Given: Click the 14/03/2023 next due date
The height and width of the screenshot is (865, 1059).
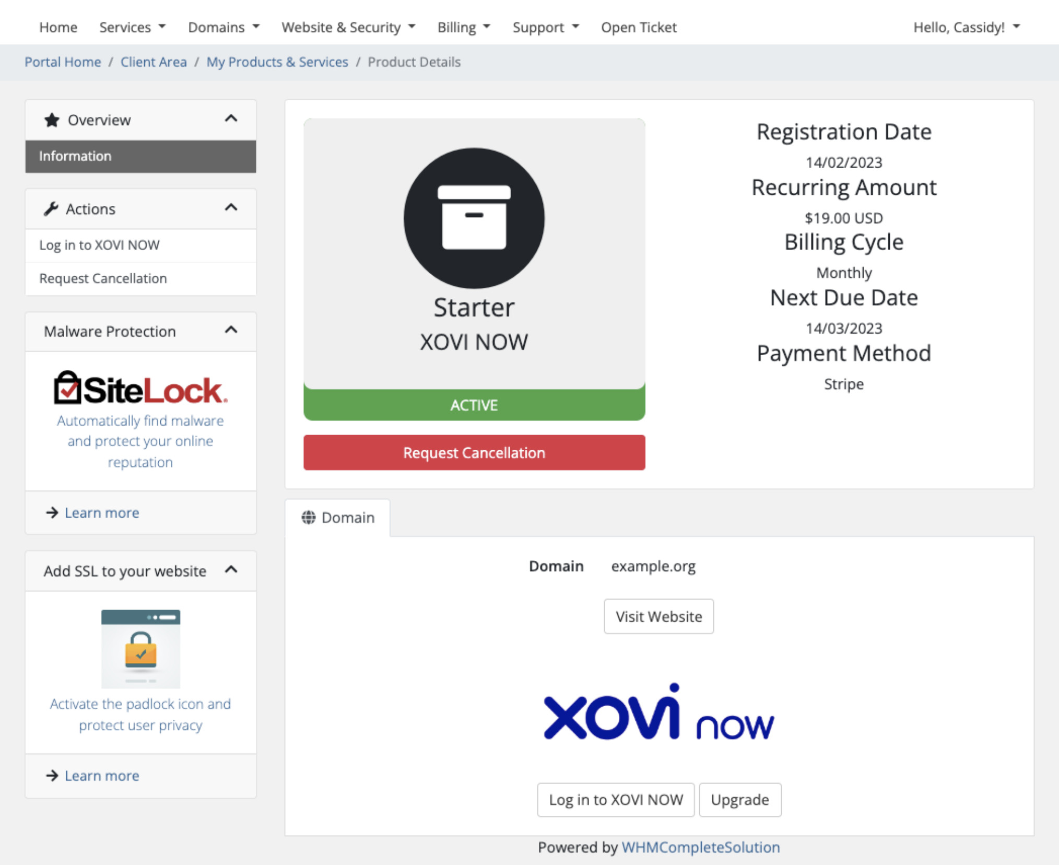Looking at the screenshot, I should click(x=844, y=328).
